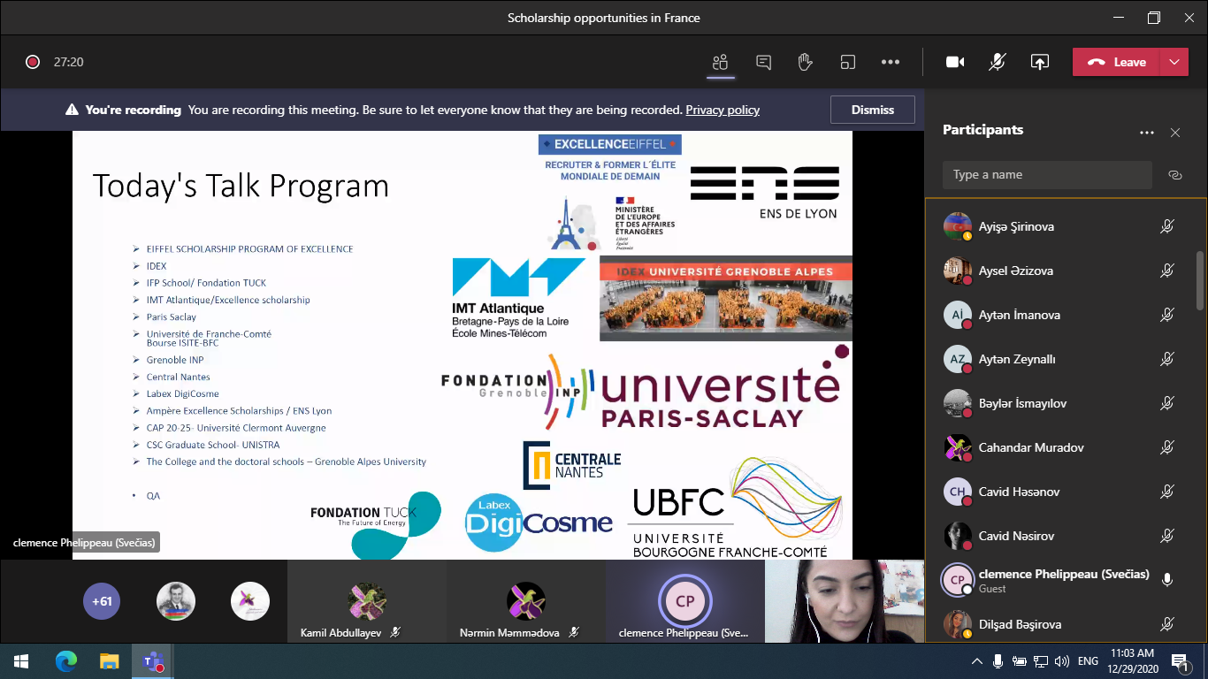The image size is (1208, 679).
Task: Click muted mic icon for Bəylər İsmayılov
Action: (1167, 403)
